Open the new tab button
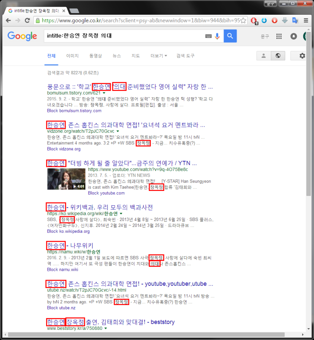Screen dimensions: 314x340 coord(74,11)
